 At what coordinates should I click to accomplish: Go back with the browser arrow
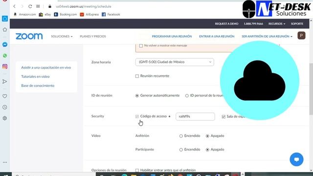click(x=14, y=6)
